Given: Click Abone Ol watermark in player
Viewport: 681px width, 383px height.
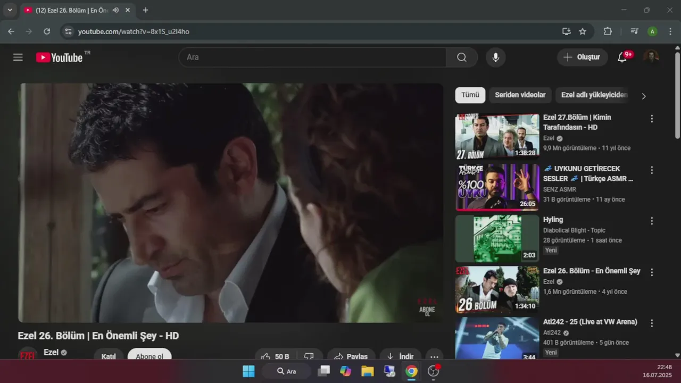Looking at the screenshot, I should 427,307.
